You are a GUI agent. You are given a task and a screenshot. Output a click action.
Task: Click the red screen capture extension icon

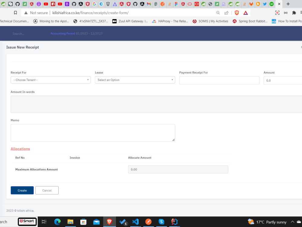[277, 13]
